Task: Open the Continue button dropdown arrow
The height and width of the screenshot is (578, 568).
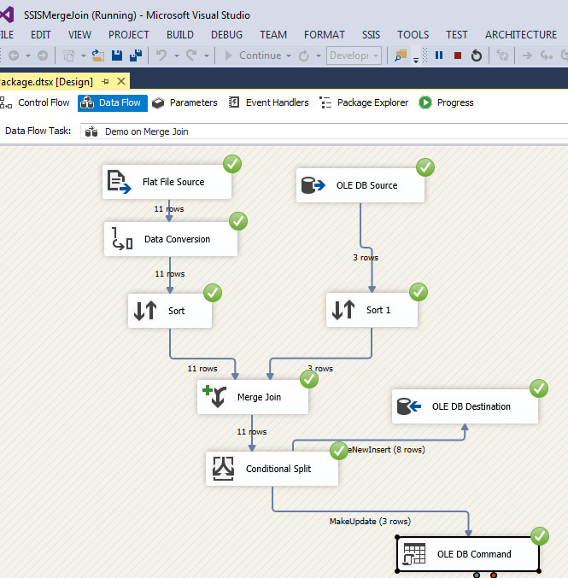Action: tap(289, 56)
